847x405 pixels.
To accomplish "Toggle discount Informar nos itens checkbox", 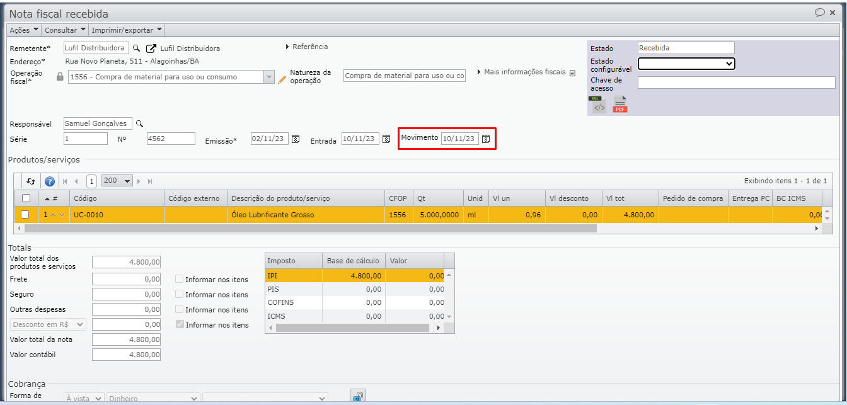I will (x=180, y=324).
